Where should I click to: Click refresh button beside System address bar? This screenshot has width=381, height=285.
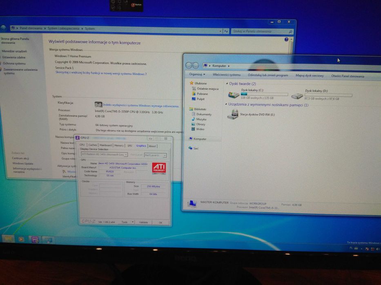coord(226,31)
